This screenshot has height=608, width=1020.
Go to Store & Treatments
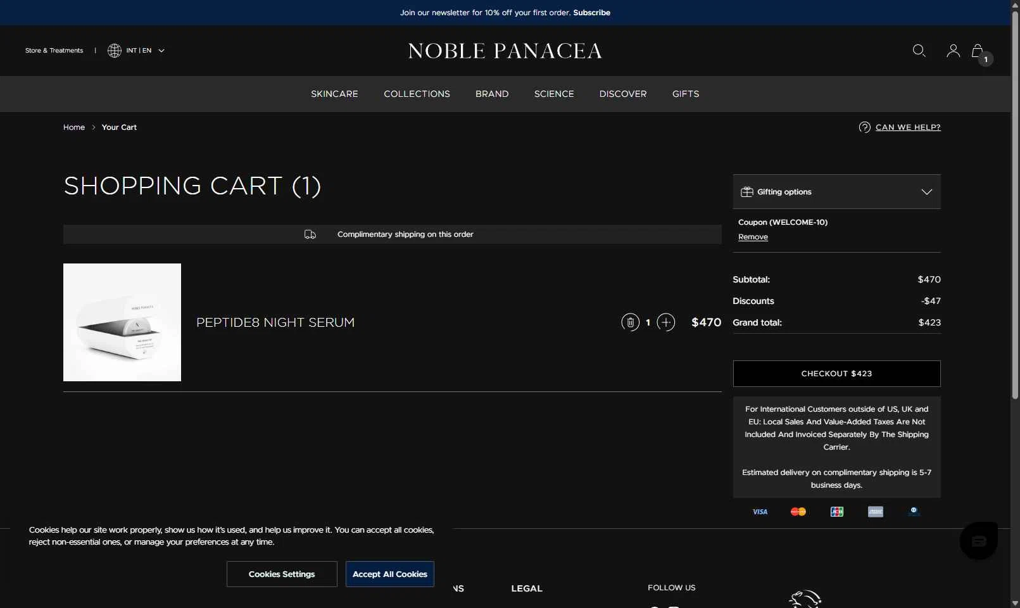click(54, 51)
